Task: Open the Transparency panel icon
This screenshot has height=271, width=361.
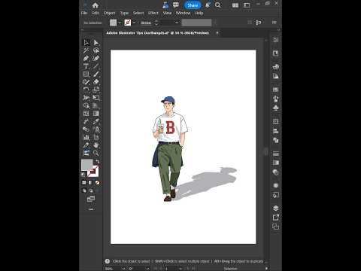Action: (276, 172)
